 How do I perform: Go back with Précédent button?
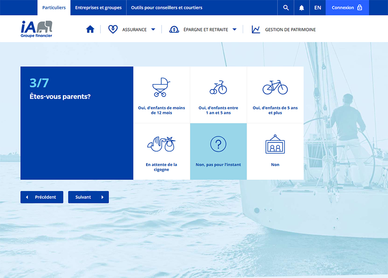pos(42,197)
